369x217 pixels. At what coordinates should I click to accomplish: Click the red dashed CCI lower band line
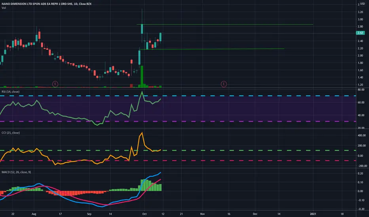click(x=178, y=161)
